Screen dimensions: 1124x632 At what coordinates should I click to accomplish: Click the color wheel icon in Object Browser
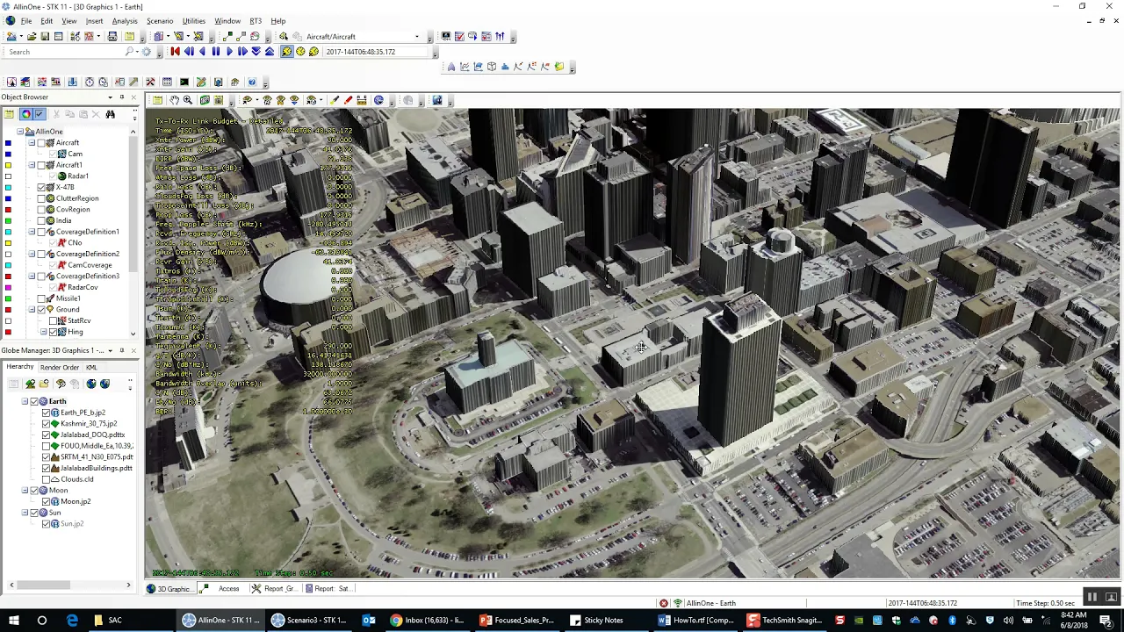click(25, 114)
